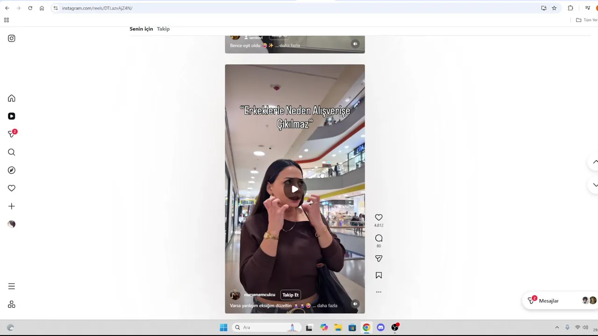Open Chrome from the taskbar
Image resolution: width=598 pixels, height=336 pixels.
tap(366, 328)
